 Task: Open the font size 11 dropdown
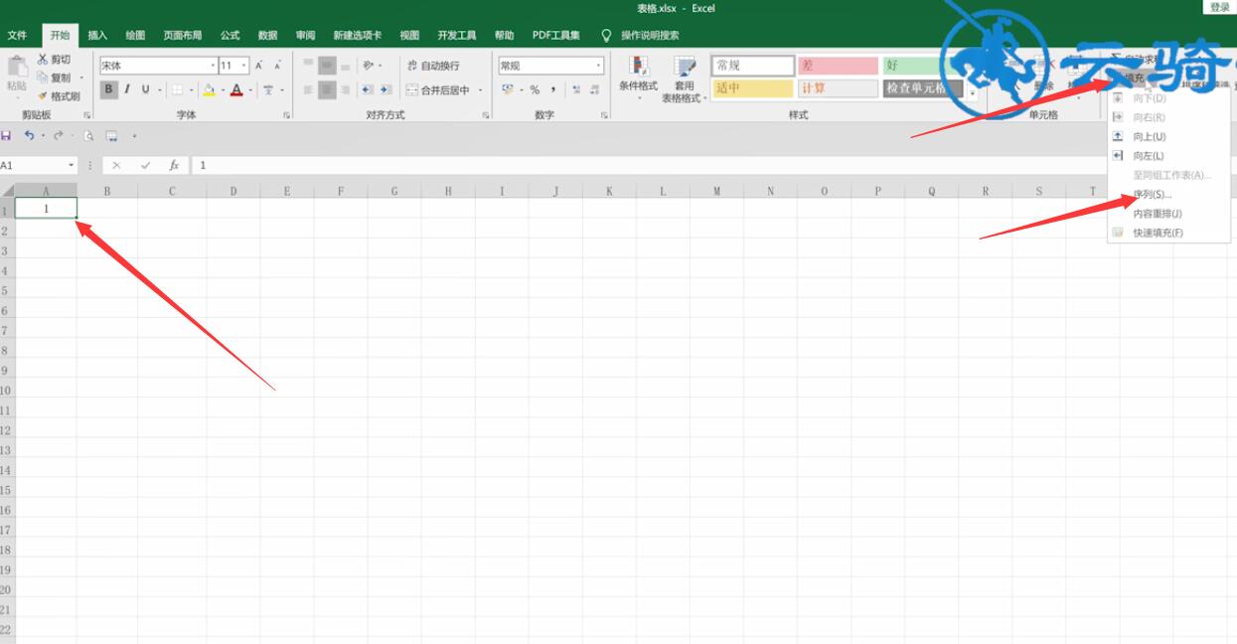pos(243,66)
